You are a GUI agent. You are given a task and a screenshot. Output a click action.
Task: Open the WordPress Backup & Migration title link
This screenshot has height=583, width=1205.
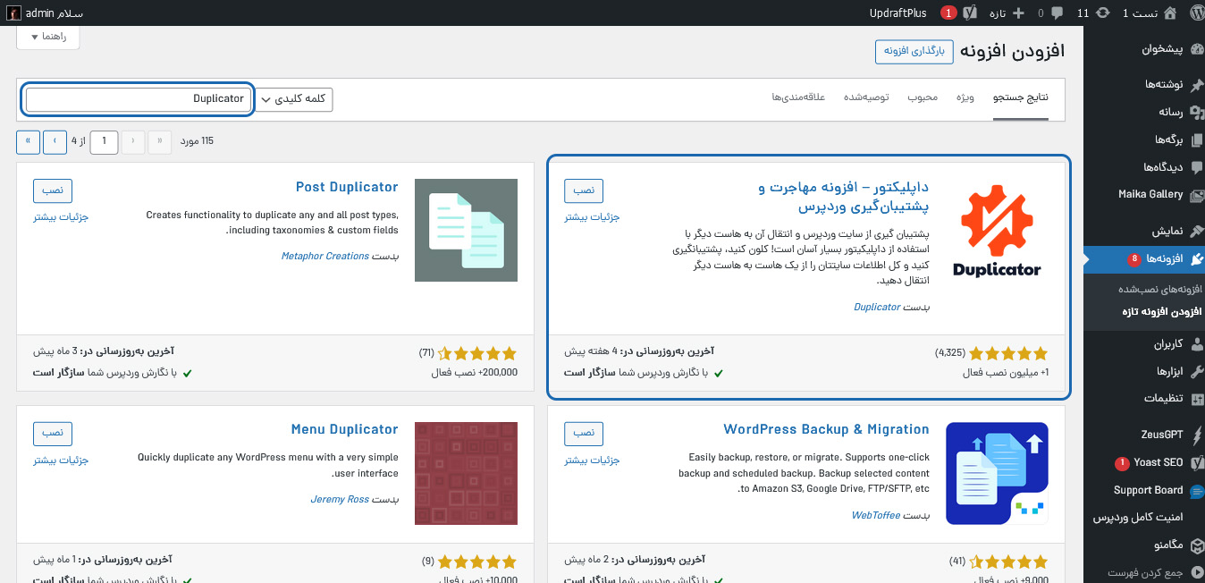827,429
